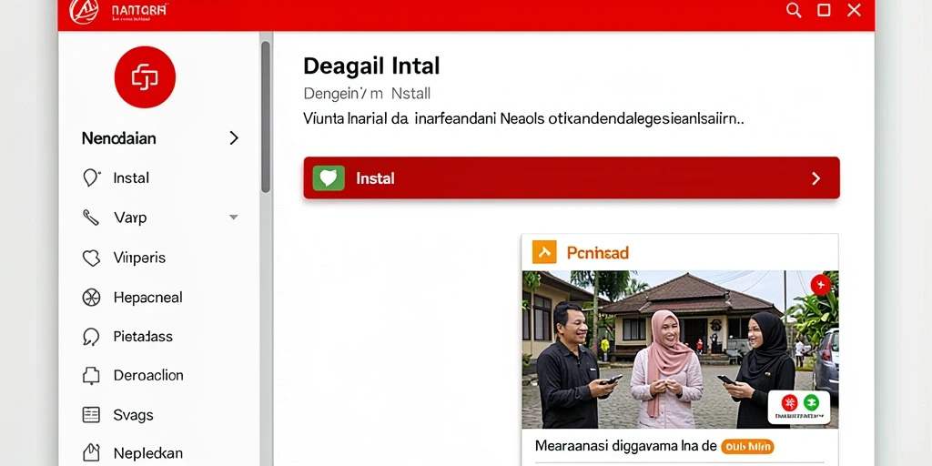Screen dimensions: 932x466
Task: Click the green heart icon on the Instal button
Action: [x=329, y=177]
